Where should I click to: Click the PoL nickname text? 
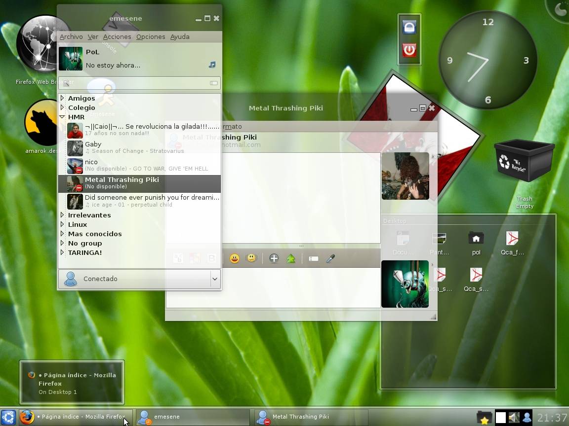[x=92, y=52]
